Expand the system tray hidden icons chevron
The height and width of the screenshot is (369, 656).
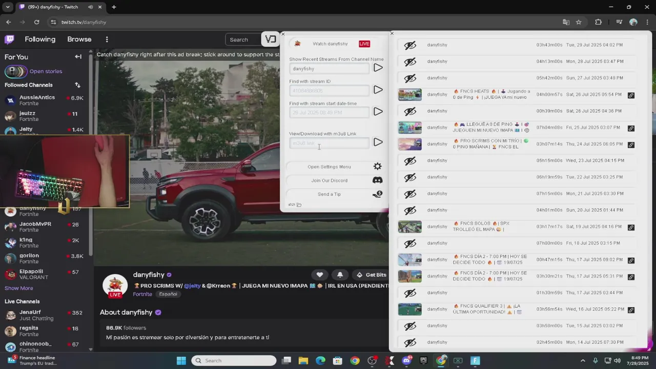pos(582,361)
